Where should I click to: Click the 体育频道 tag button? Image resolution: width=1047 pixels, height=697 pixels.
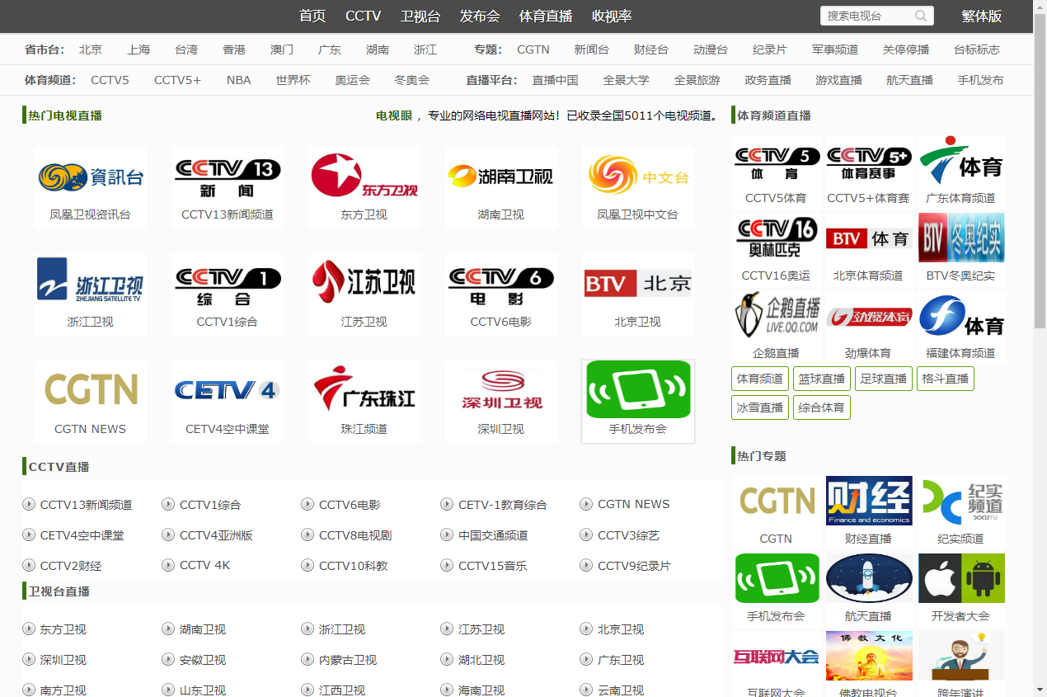(x=760, y=379)
